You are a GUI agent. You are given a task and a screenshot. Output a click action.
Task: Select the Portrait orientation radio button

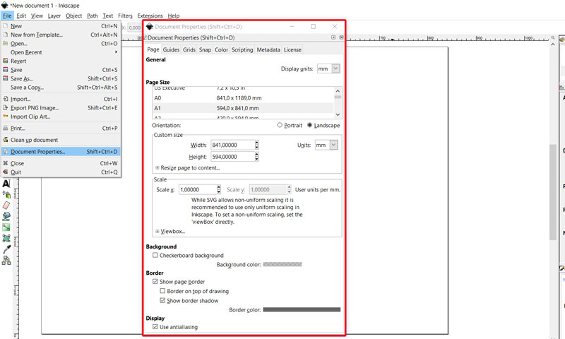coord(280,125)
